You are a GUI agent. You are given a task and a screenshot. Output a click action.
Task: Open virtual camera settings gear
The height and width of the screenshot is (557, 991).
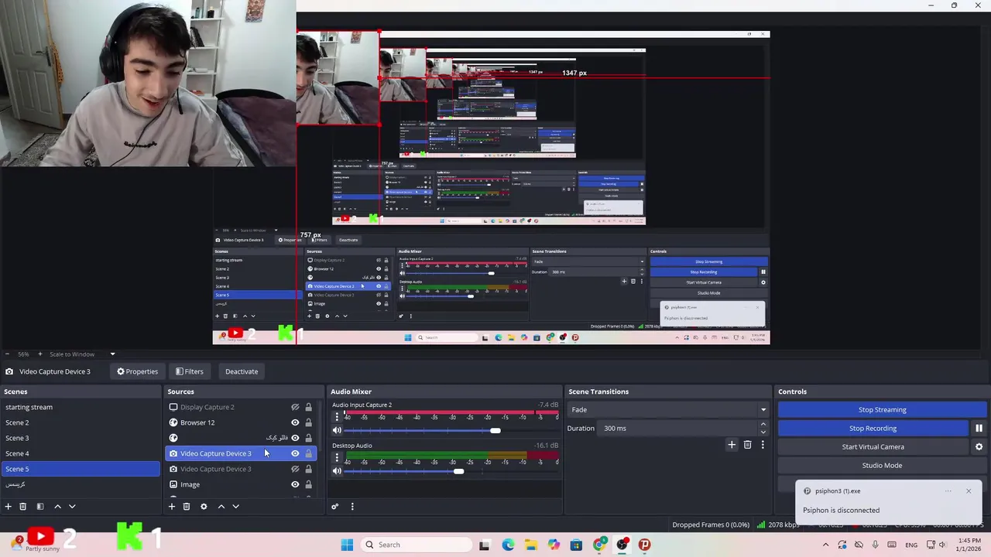(x=979, y=446)
